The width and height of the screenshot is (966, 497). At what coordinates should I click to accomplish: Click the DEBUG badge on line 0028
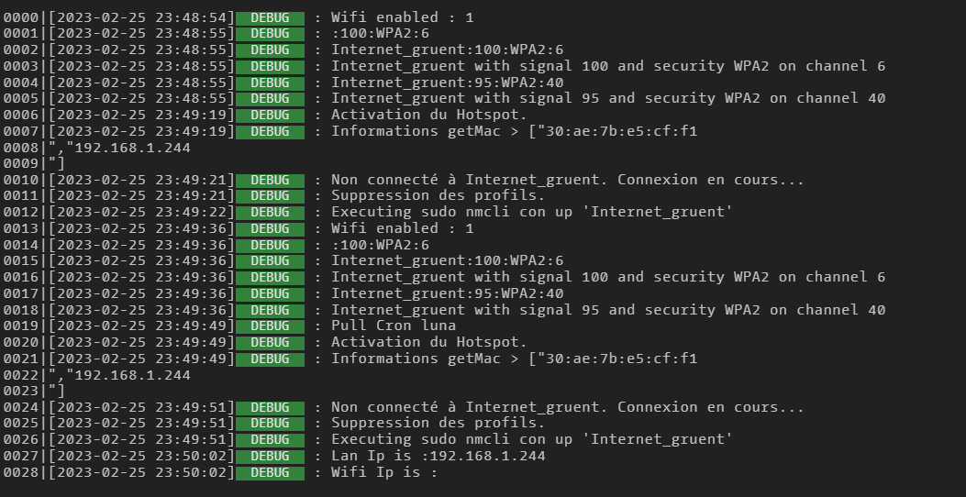click(x=270, y=472)
